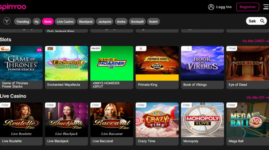Click the 'Eye of Dead' title text
Image resolution: width=269 pixels, height=150 pixels.
point(238,85)
